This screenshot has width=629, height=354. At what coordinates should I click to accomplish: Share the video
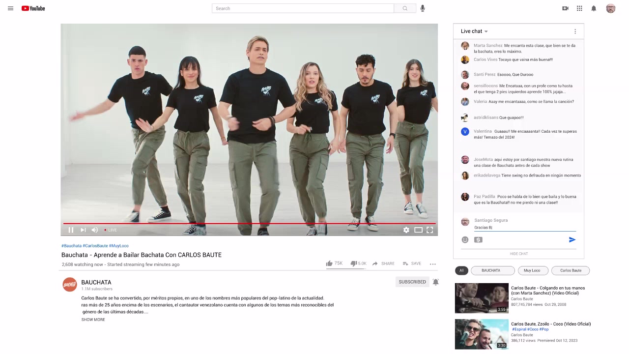(x=383, y=264)
